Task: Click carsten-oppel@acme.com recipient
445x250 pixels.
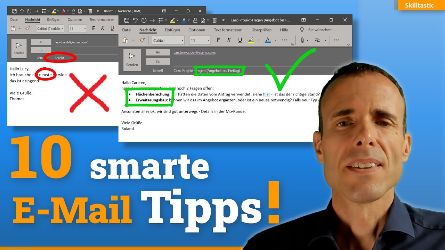Action: [x=195, y=52]
